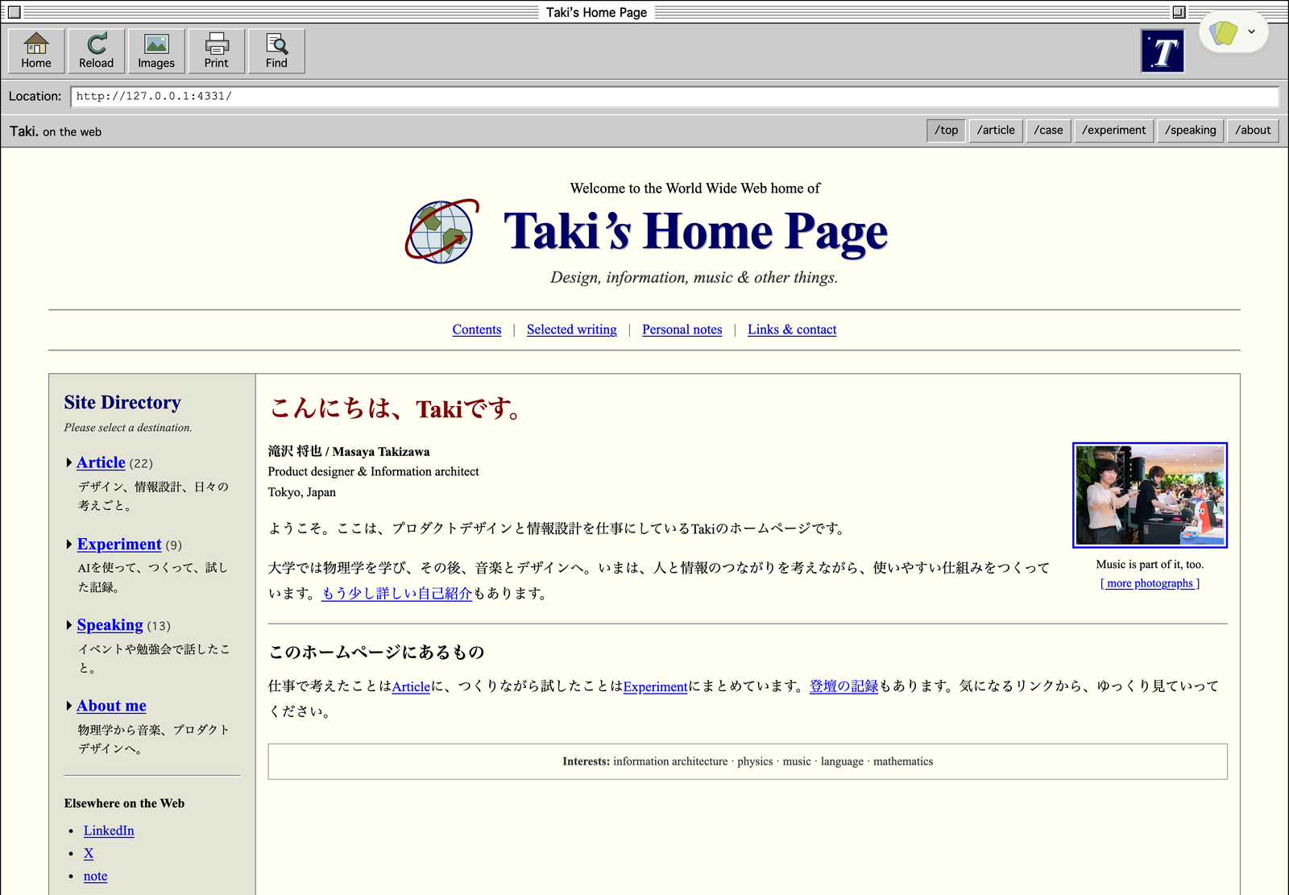Open the more photographs link
The width and height of the screenshot is (1289, 895).
pos(1150,583)
